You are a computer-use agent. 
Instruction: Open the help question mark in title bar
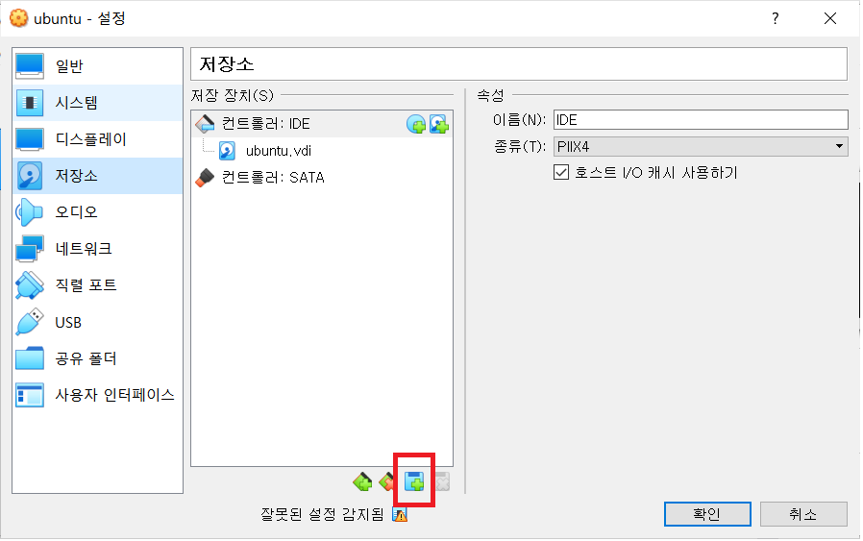pyautogui.click(x=775, y=18)
